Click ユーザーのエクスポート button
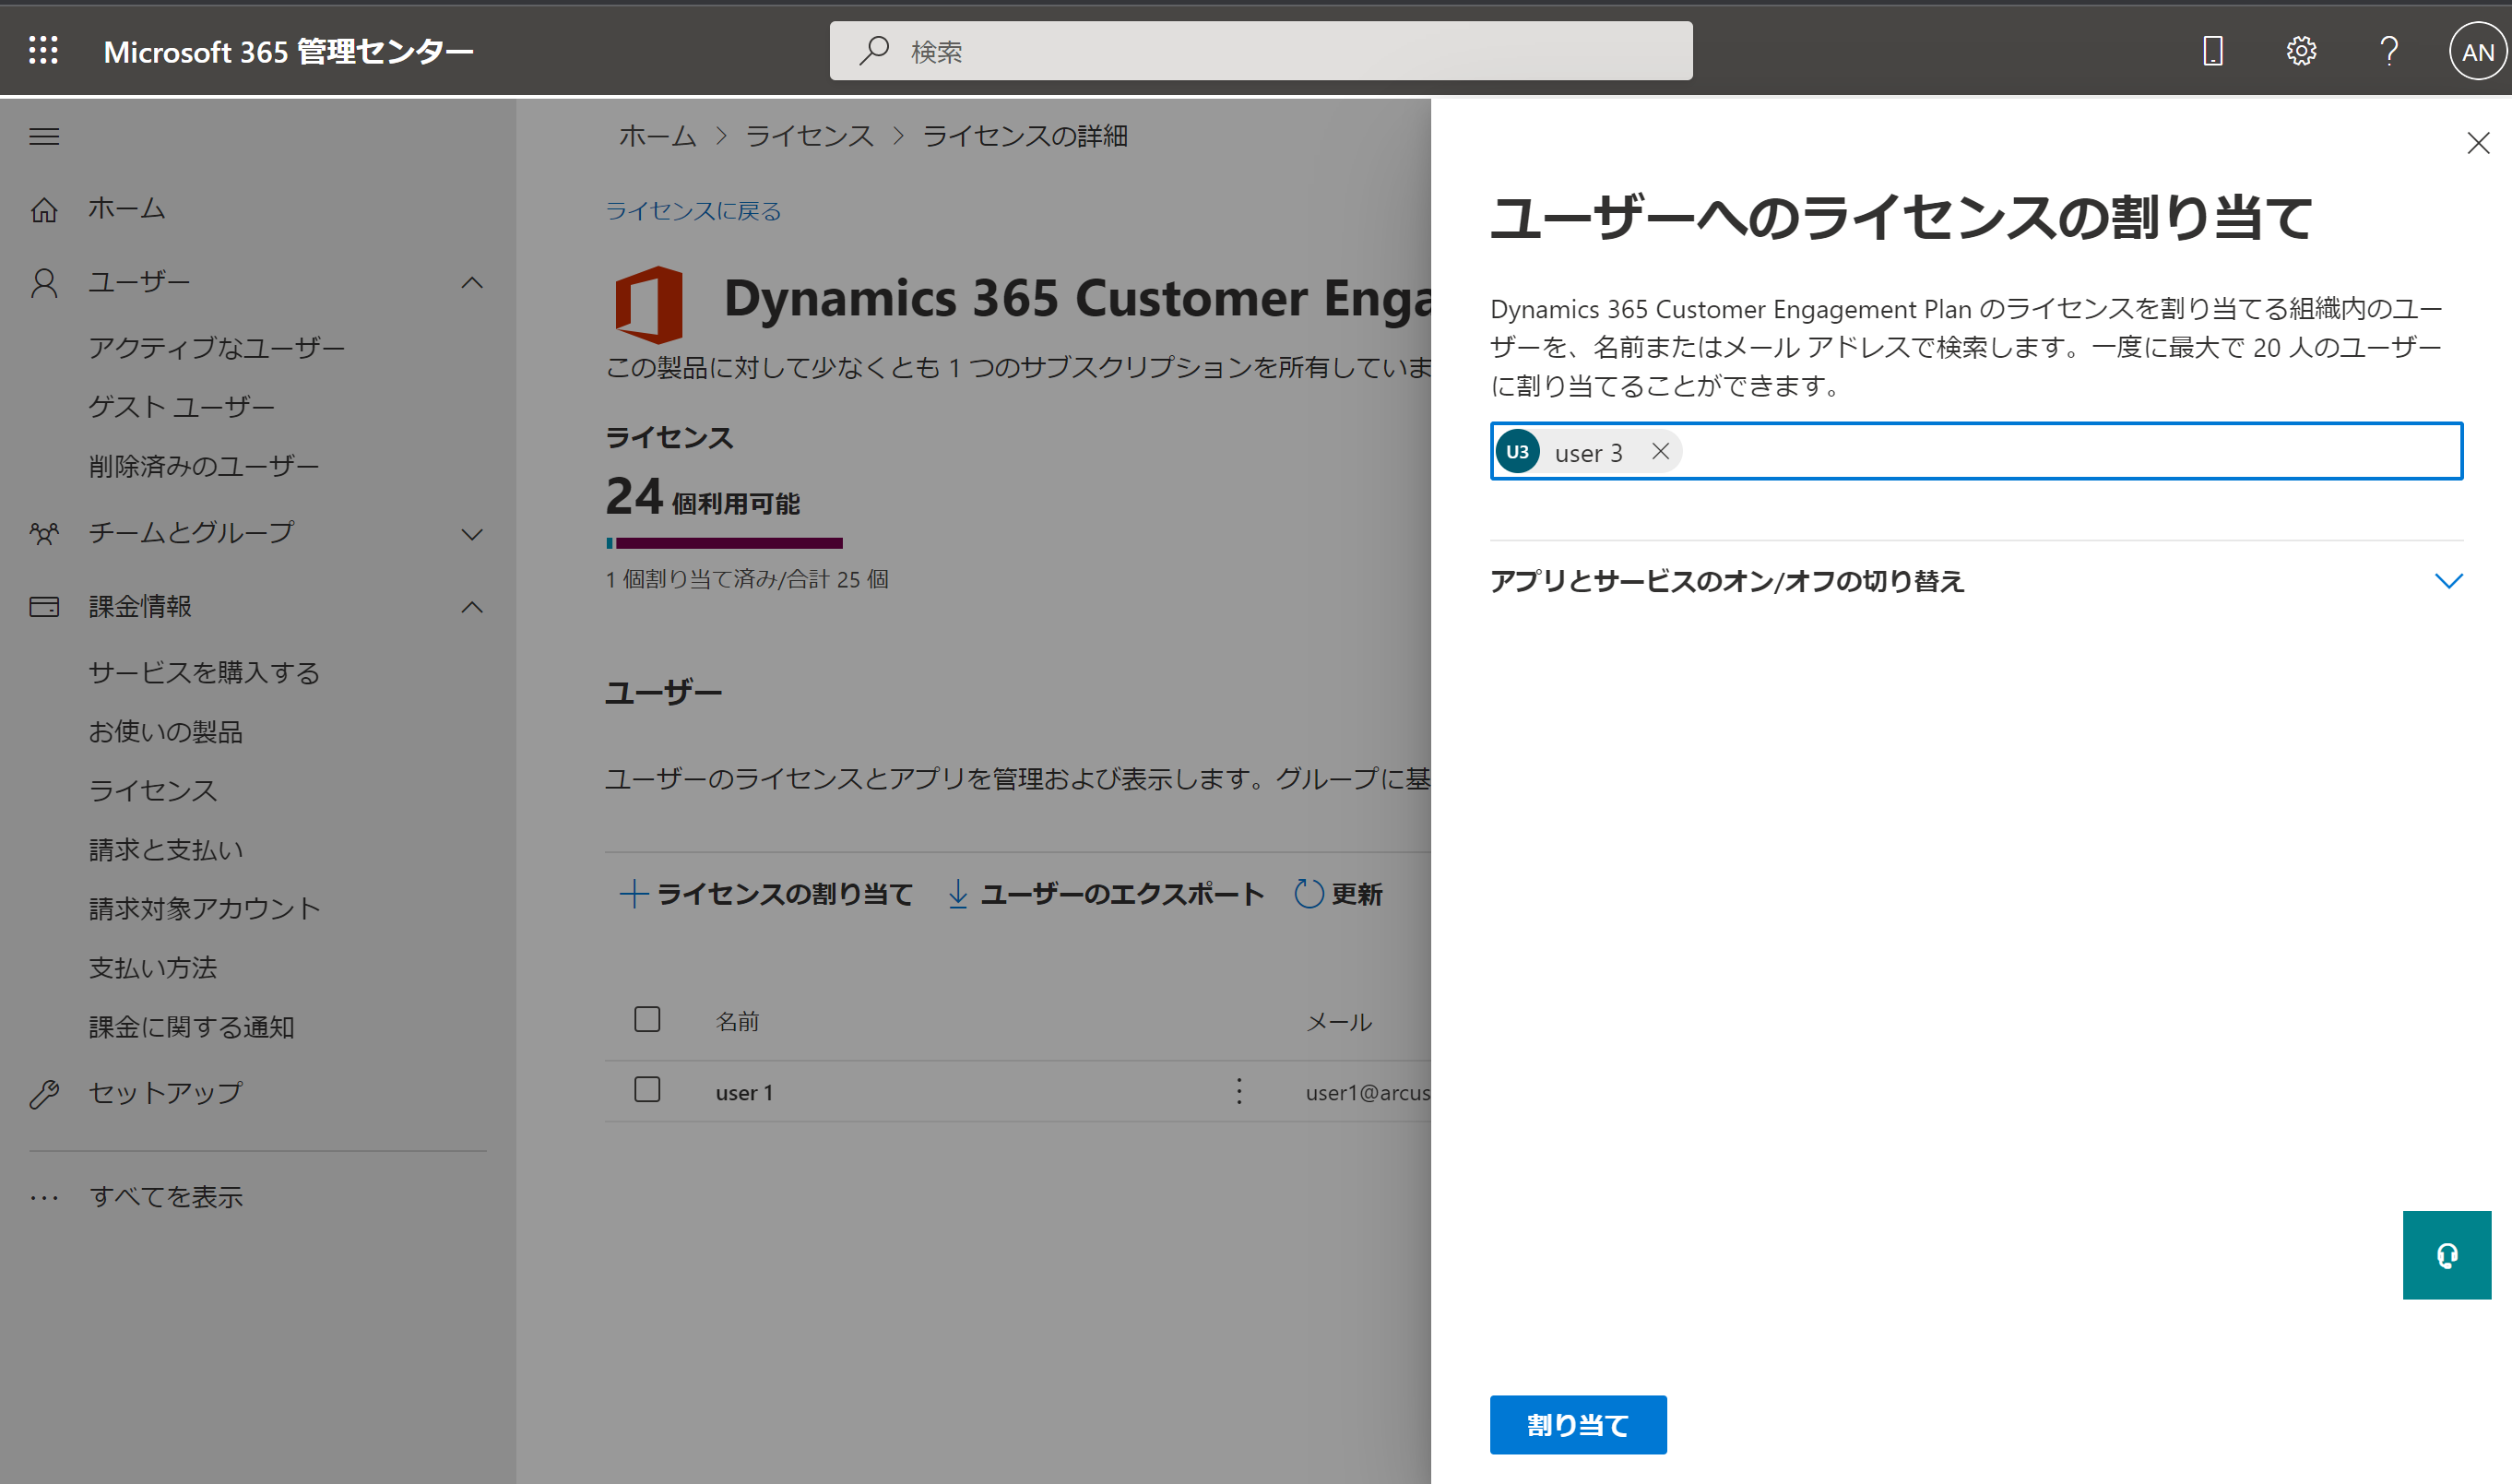Screen dimensions: 2512x1484 pos(1106,894)
